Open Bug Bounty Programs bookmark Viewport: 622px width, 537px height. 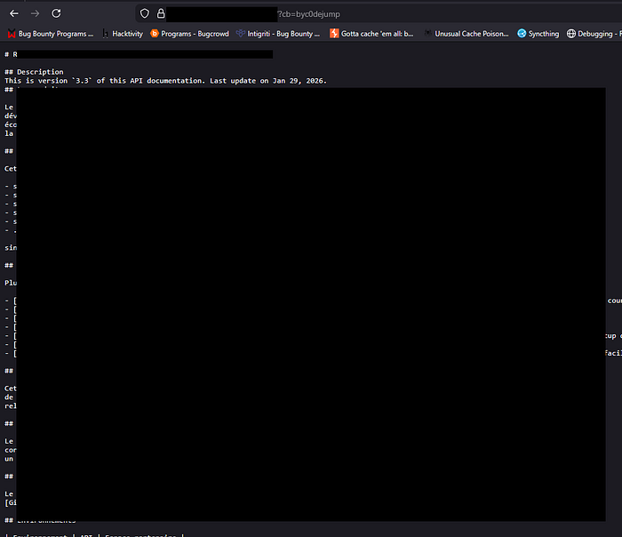pos(51,34)
